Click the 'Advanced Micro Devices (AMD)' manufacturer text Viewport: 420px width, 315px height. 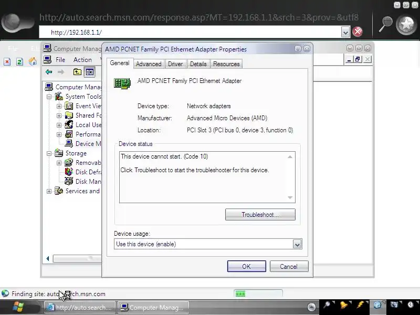227,118
